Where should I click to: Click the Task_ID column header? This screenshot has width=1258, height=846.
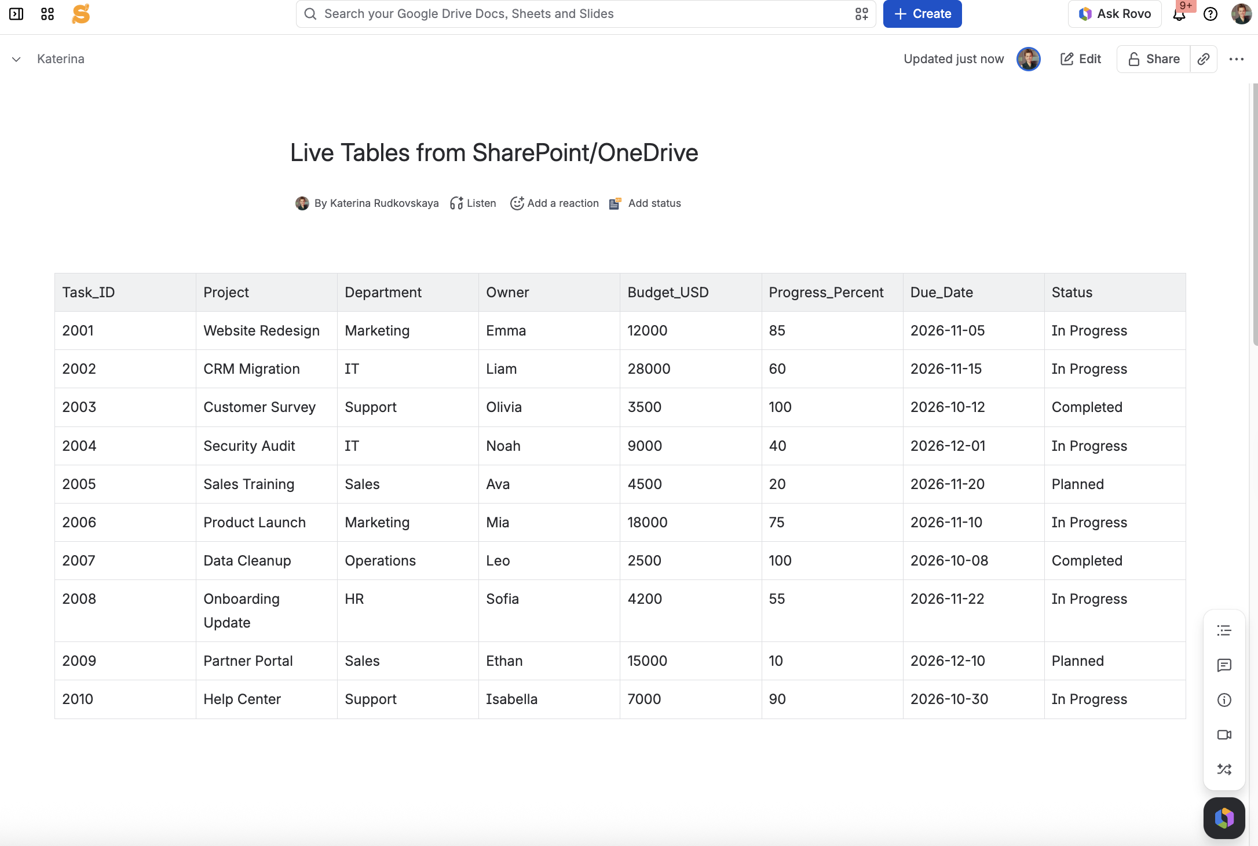click(x=125, y=293)
